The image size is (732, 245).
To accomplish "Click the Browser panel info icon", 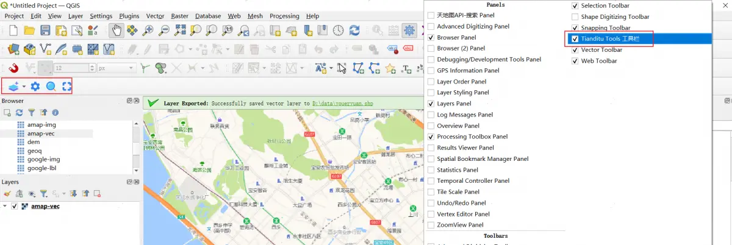I will pyautogui.click(x=56, y=113).
